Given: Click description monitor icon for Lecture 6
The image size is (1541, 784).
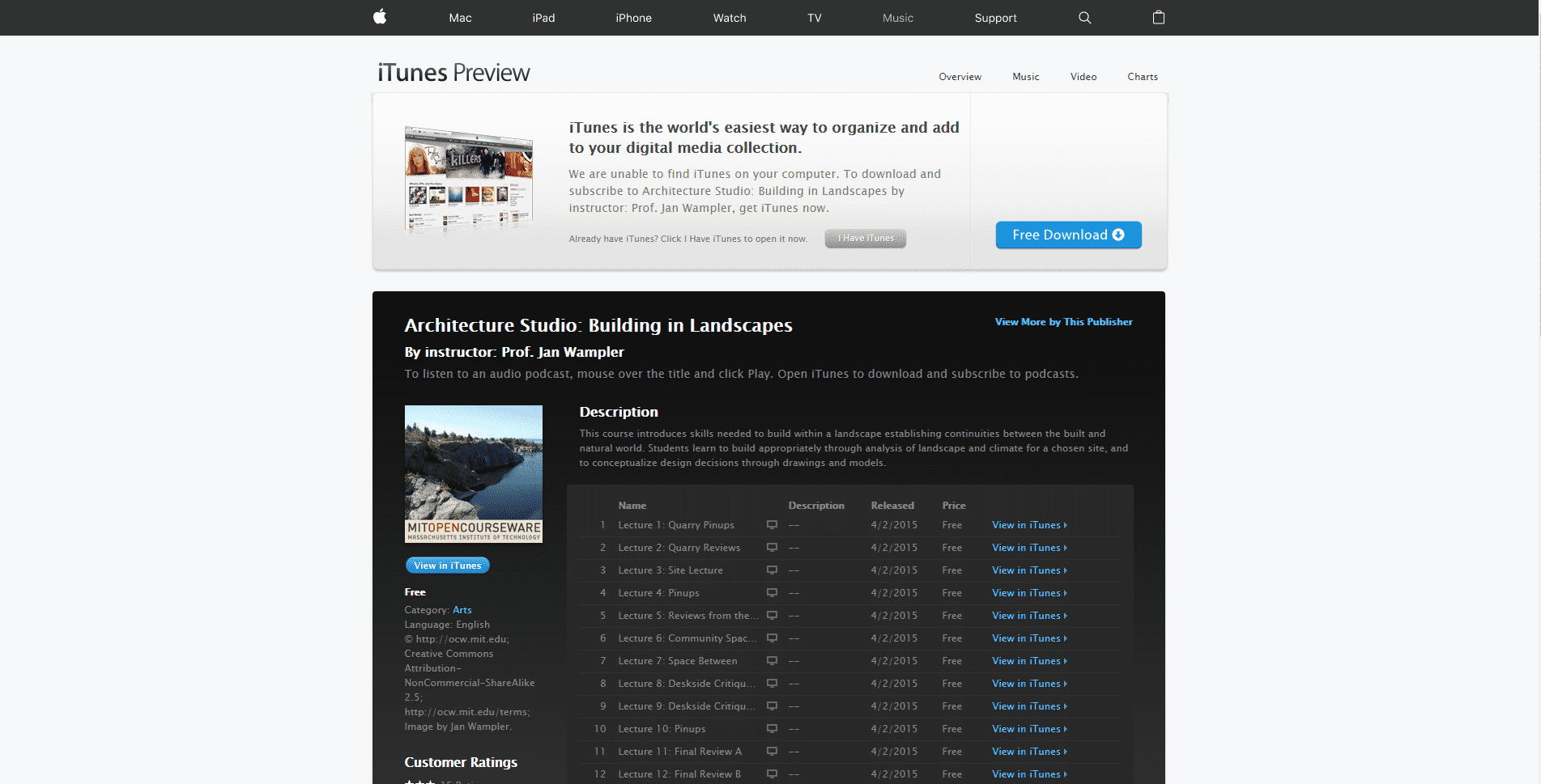Looking at the screenshot, I should [x=773, y=638].
